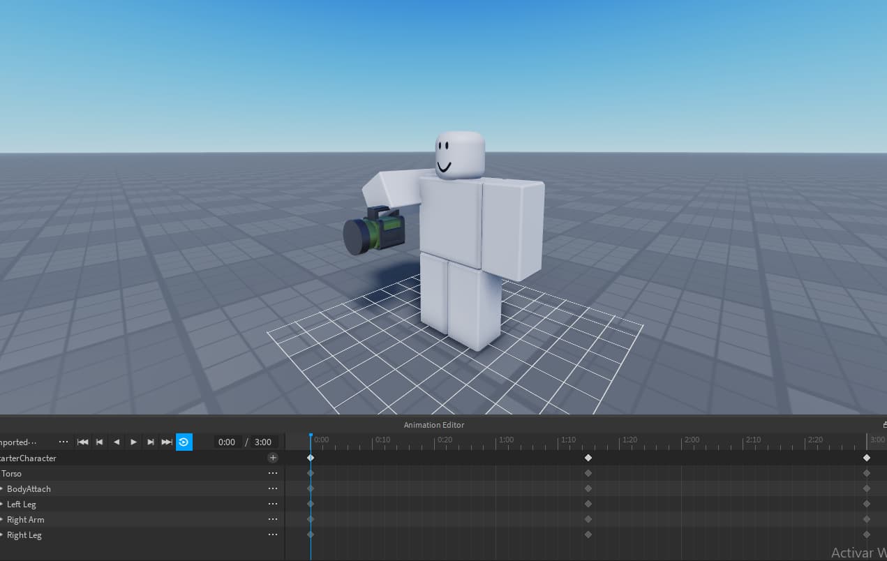Click the skip-to-beginning playback icon
The width and height of the screenshot is (887, 561).
tap(82, 442)
